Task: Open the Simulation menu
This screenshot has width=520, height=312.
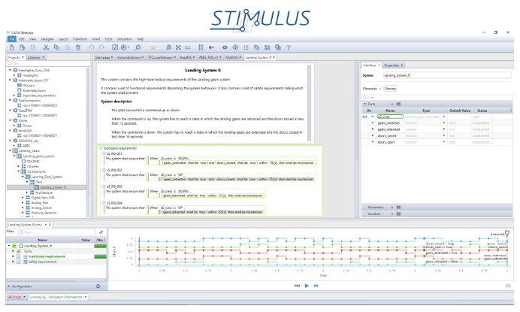Action: [x=124, y=39]
